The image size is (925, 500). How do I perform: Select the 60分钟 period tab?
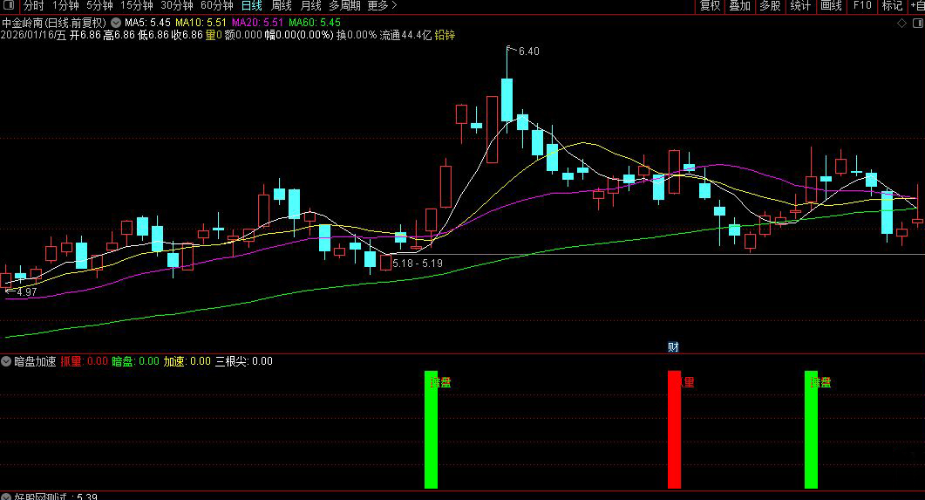(x=217, y=6)
